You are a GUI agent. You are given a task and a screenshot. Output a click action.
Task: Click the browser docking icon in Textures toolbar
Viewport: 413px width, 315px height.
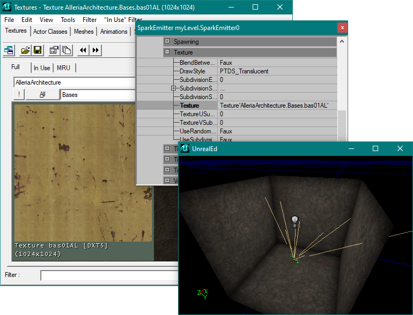[9, 50]
